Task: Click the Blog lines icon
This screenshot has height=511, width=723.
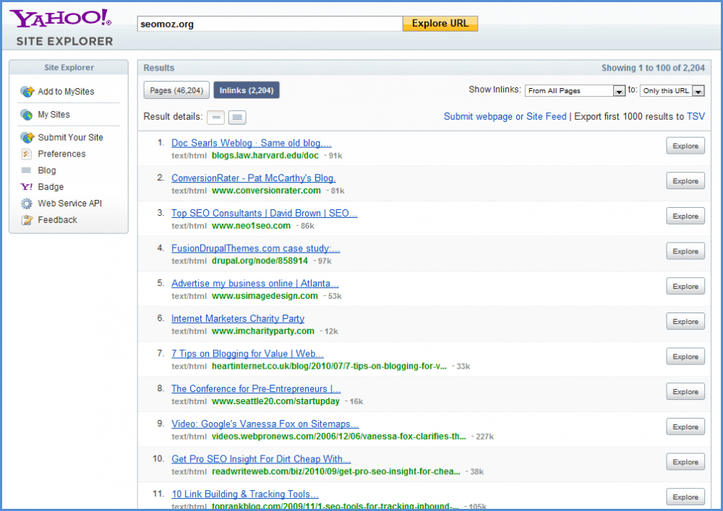Action: (26, 170)
